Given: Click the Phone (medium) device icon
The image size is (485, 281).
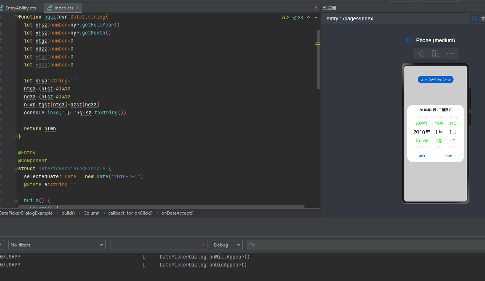Looking at the screenshot, I should pyautogui.click(x=410, y=40).
